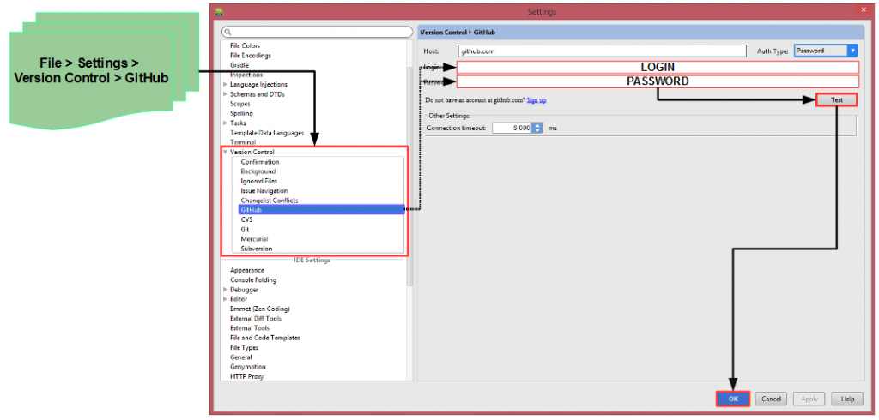Select File Colors in settings list
This screenshot has width=879, height=420.
pyautogui.click(x=245, y=46)
